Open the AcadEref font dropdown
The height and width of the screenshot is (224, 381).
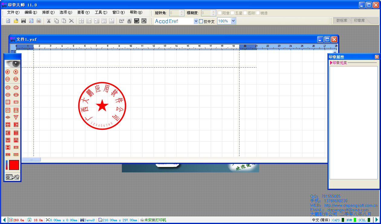pyautogui.click(x=196, y=21)
